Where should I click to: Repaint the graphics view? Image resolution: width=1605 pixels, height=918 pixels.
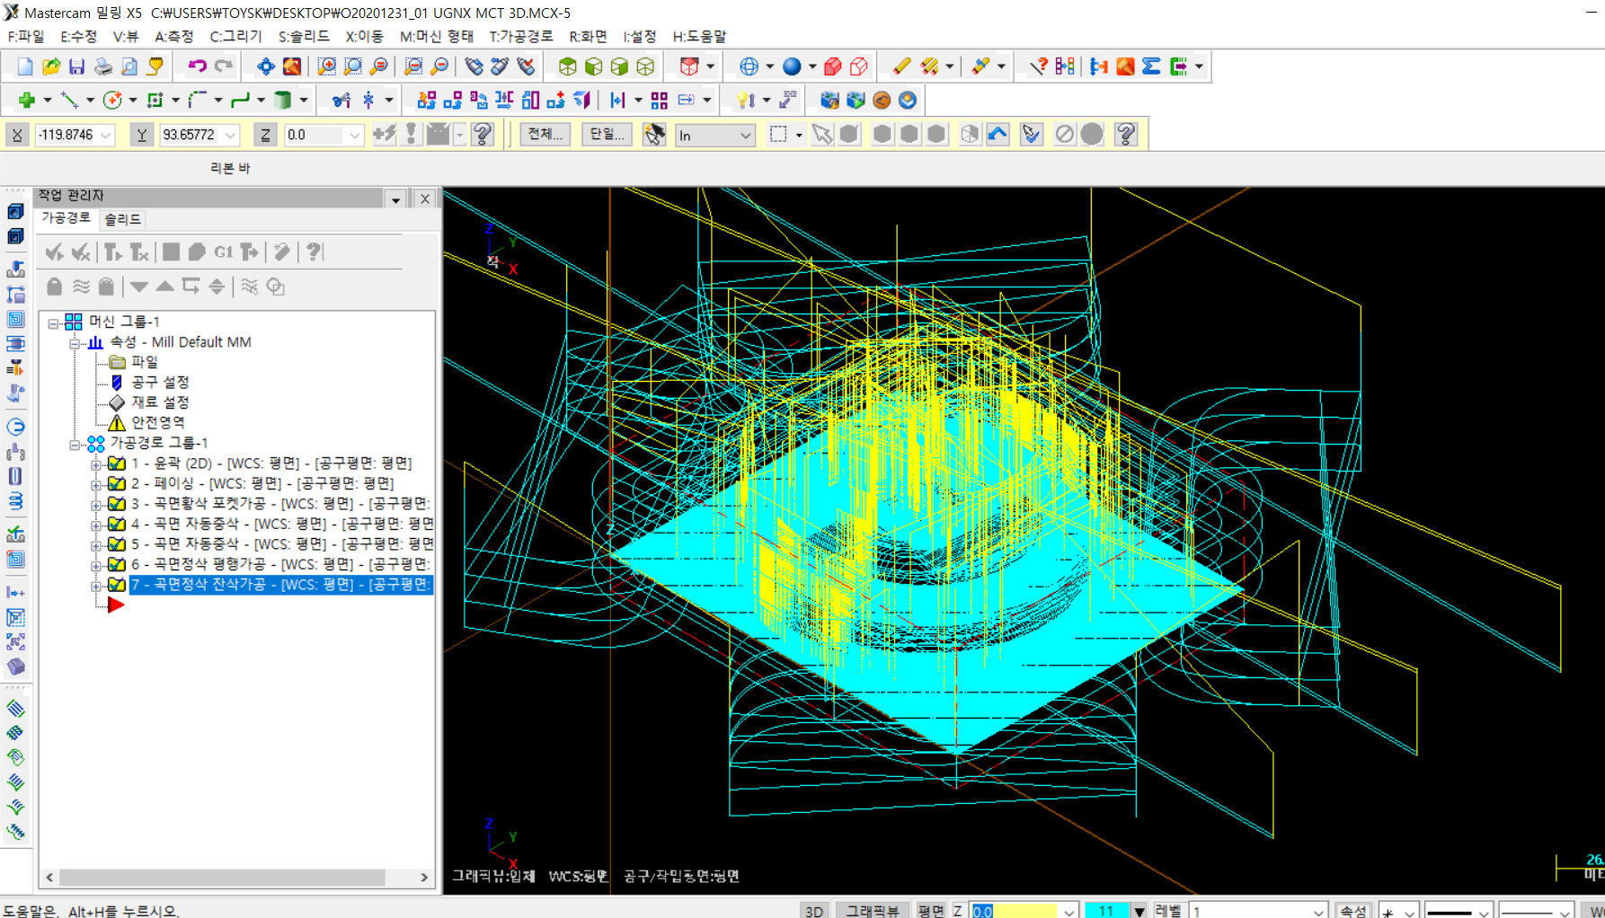pyautogui.click(x=292, y=66)
